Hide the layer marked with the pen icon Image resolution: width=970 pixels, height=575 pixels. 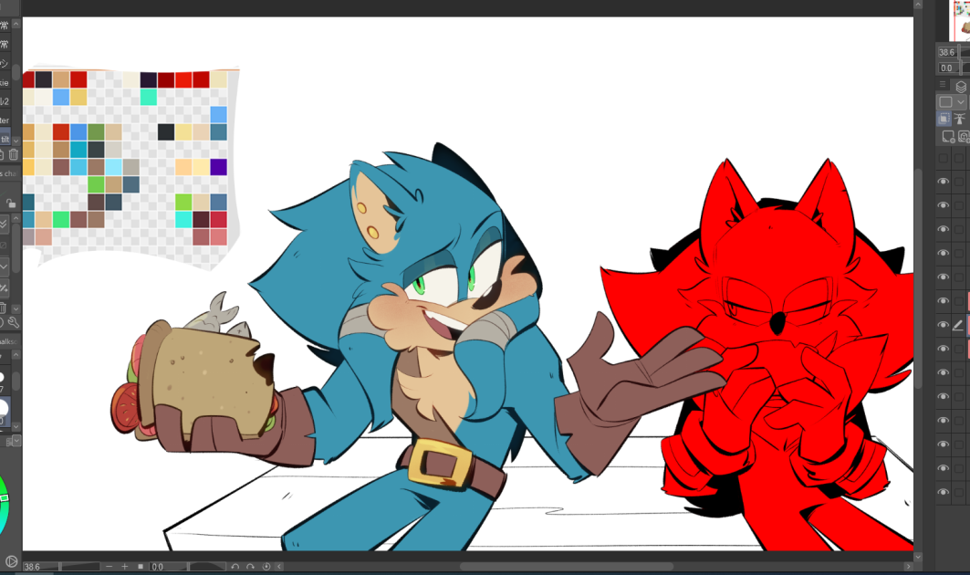click(943, 325)
